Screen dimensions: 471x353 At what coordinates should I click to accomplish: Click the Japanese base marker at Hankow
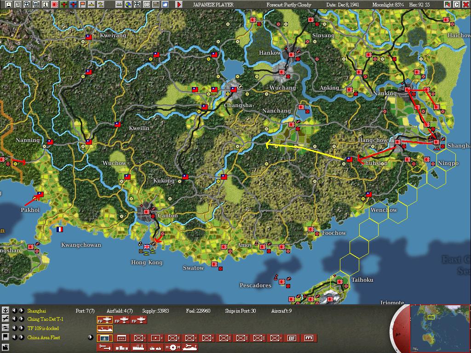coord(291,55)
